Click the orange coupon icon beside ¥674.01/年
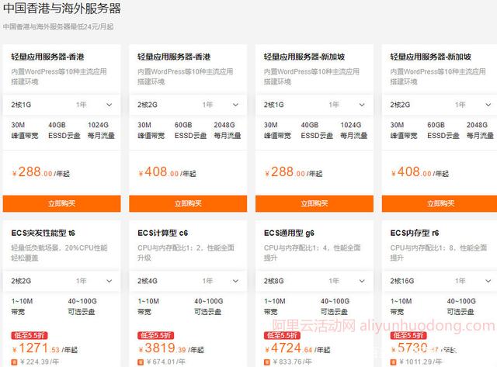 [x=141, y=362]
